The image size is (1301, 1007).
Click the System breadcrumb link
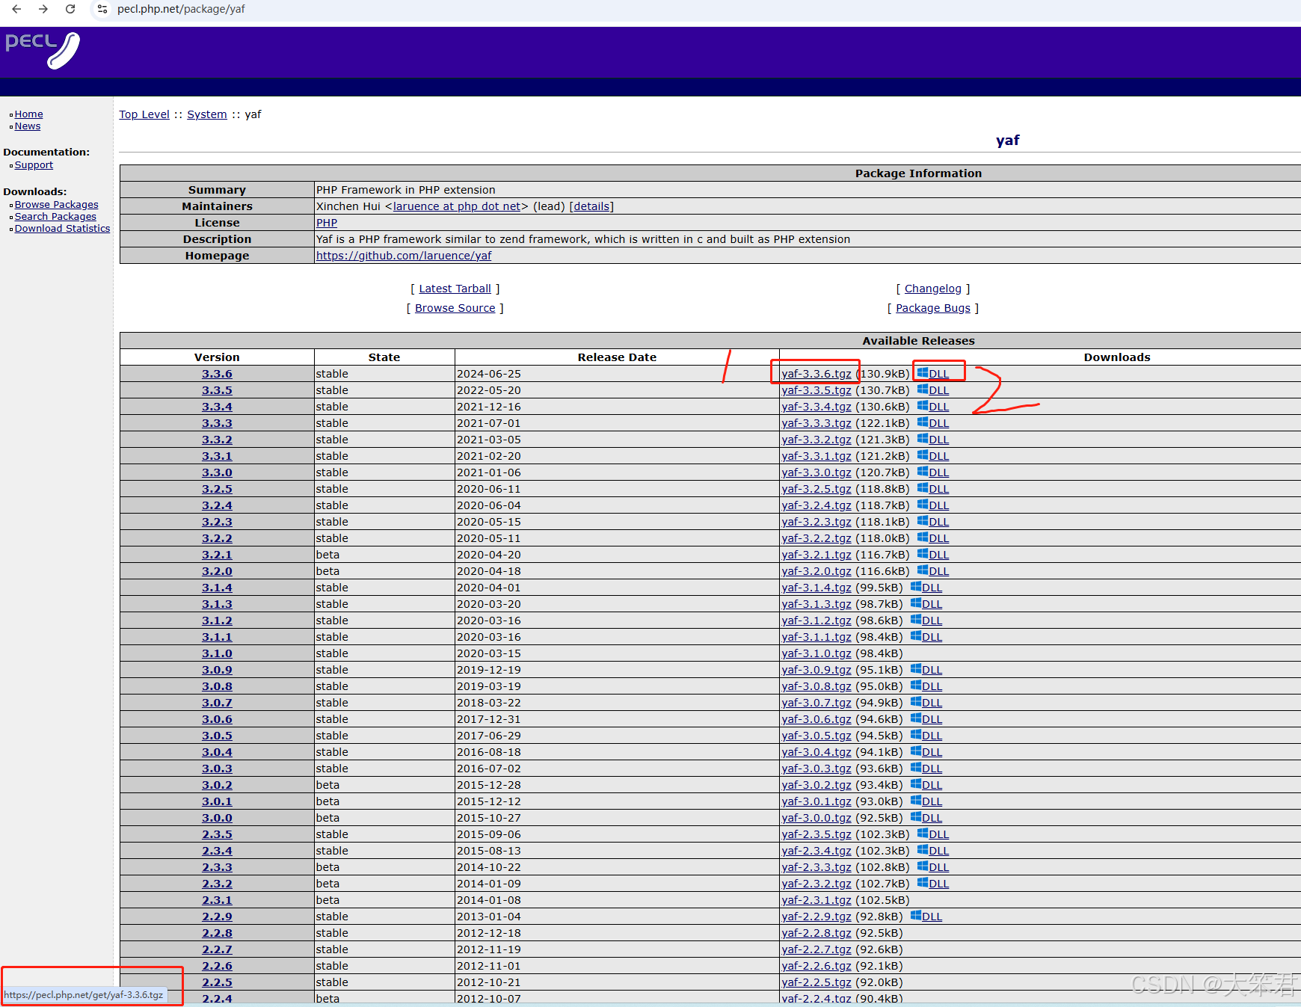207,114
